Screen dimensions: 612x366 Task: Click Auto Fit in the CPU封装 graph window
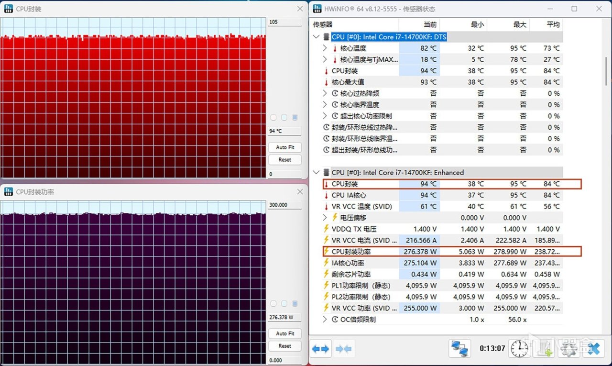coord(284,147)
